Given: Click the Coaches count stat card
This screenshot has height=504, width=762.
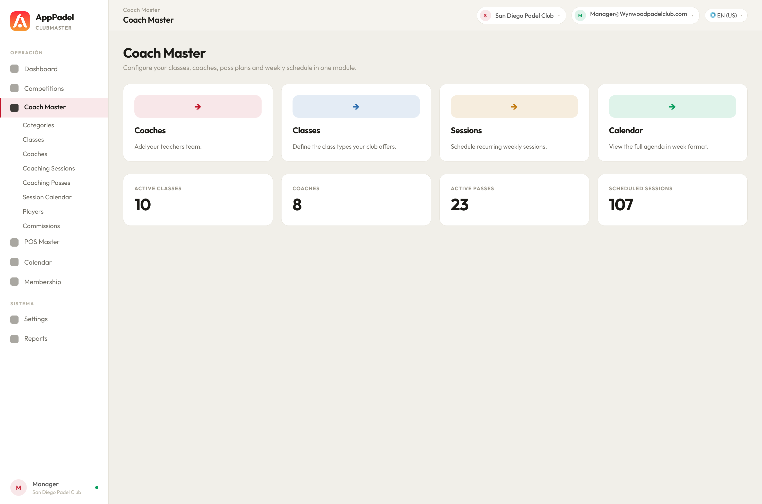Looking at the screenshot, I should pyautogui.click(x=356, y=200).
